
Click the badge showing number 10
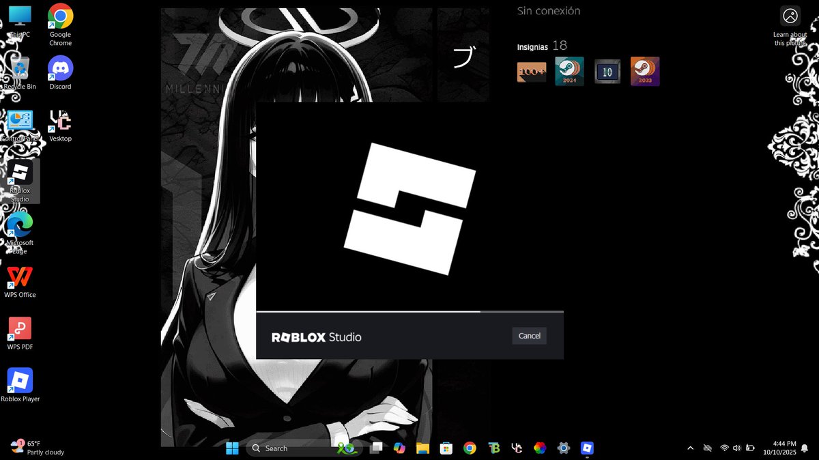coord(607,71)
